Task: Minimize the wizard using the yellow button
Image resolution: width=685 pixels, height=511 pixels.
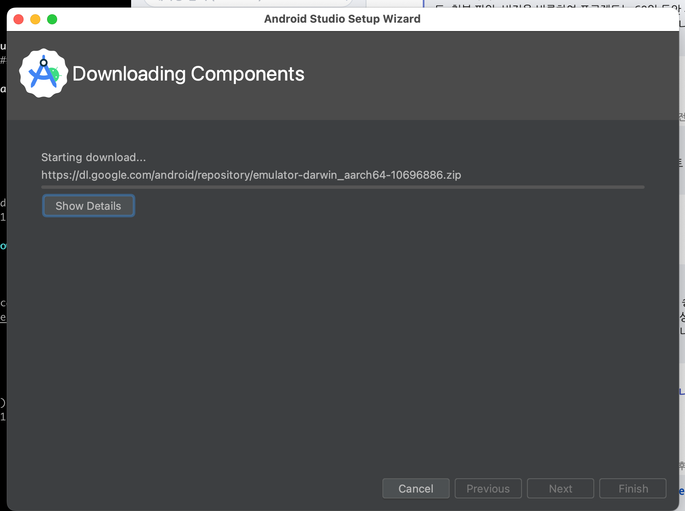Action: [x=35, y=19]
